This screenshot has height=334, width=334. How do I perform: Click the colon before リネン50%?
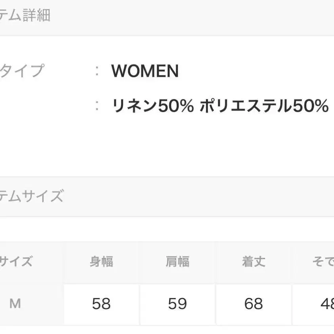[x=97, y=106]
